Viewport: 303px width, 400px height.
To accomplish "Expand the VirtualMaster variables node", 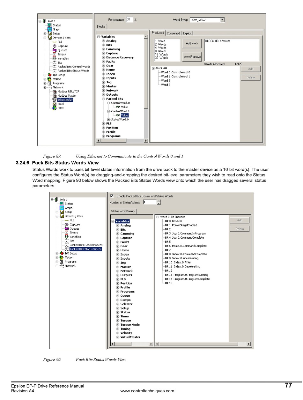I will 118,337.
